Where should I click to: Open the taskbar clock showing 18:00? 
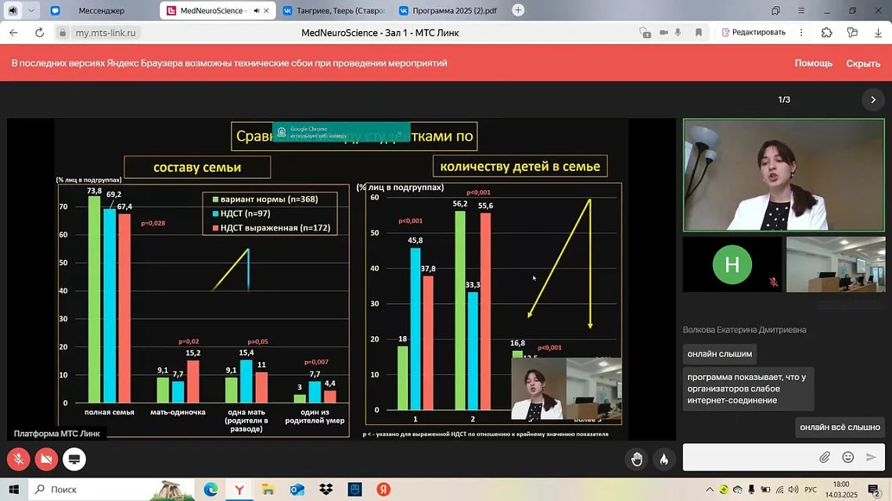click(841, 489)
